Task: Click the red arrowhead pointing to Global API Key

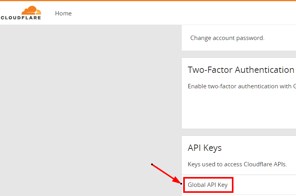Action: tap(177, 180)
